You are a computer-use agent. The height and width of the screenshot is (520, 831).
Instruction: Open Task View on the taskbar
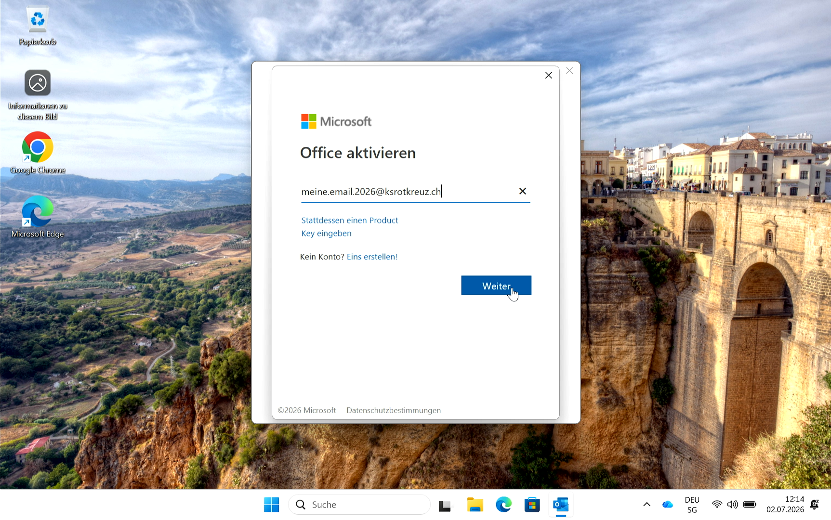coord(446,505)
